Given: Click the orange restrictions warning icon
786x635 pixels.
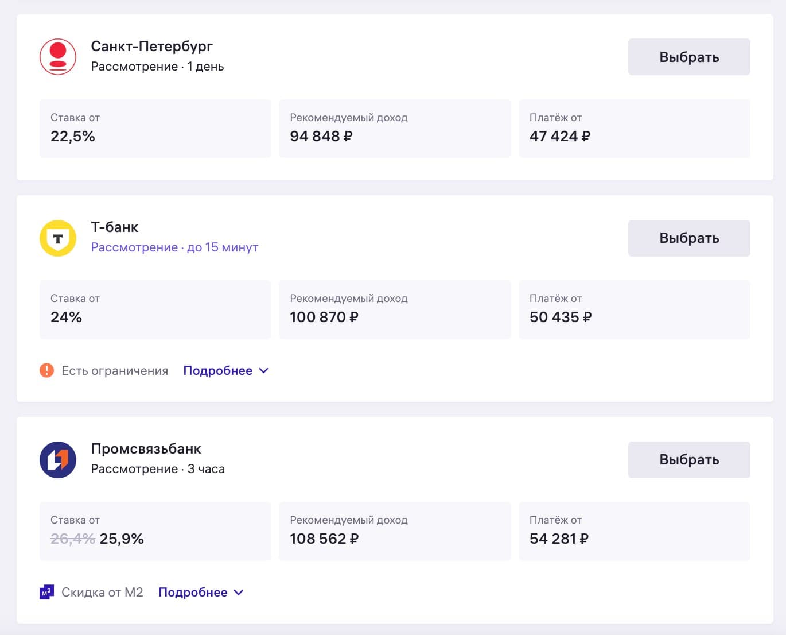Looking at the screenshot, I should coord(46,370).
